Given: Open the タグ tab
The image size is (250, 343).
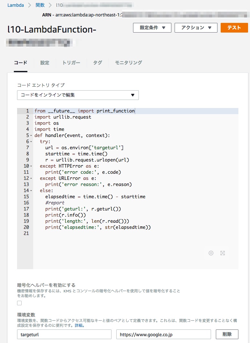Looking at the screenshot, I should [x=97, y=63].
